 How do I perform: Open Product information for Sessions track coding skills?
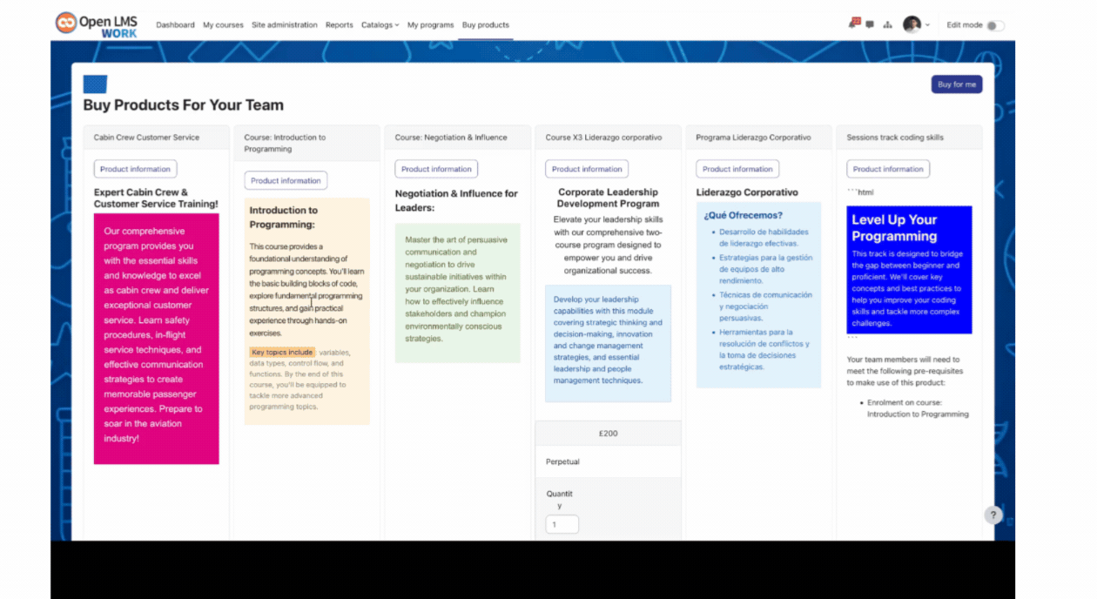coord(888,169)
